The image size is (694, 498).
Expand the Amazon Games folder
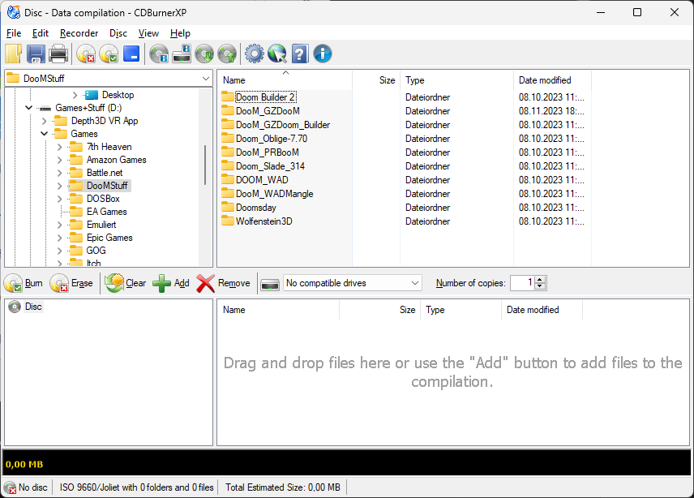pos(60,160)
